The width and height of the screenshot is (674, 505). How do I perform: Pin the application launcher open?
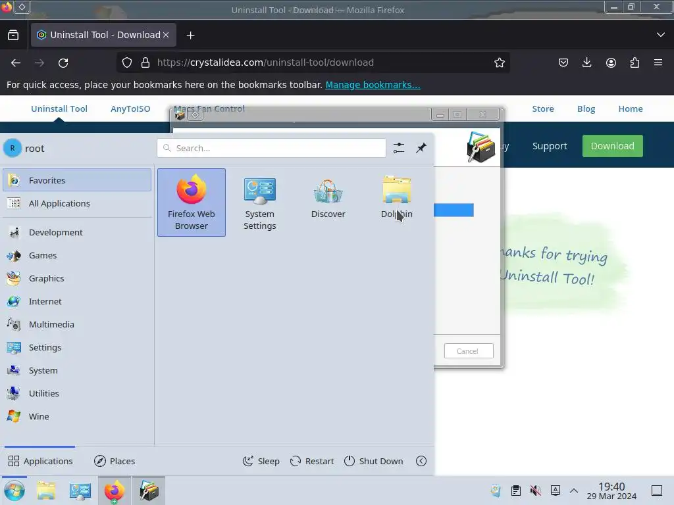coord(421,148)
